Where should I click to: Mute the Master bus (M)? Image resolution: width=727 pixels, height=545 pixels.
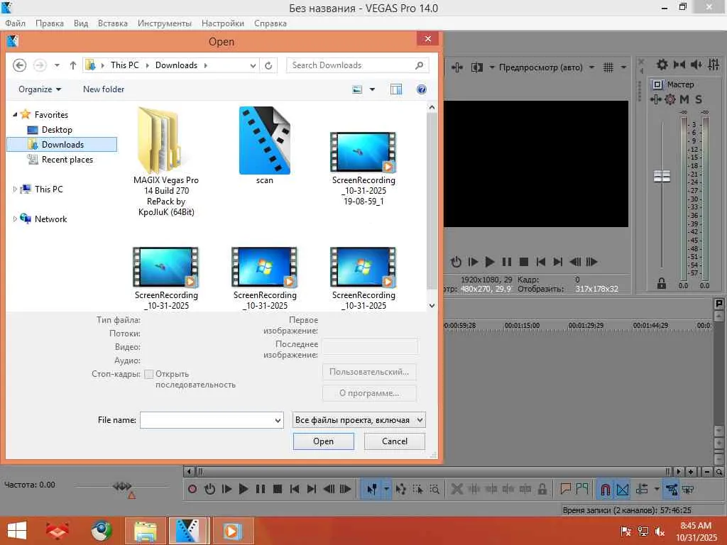point(684,99)
